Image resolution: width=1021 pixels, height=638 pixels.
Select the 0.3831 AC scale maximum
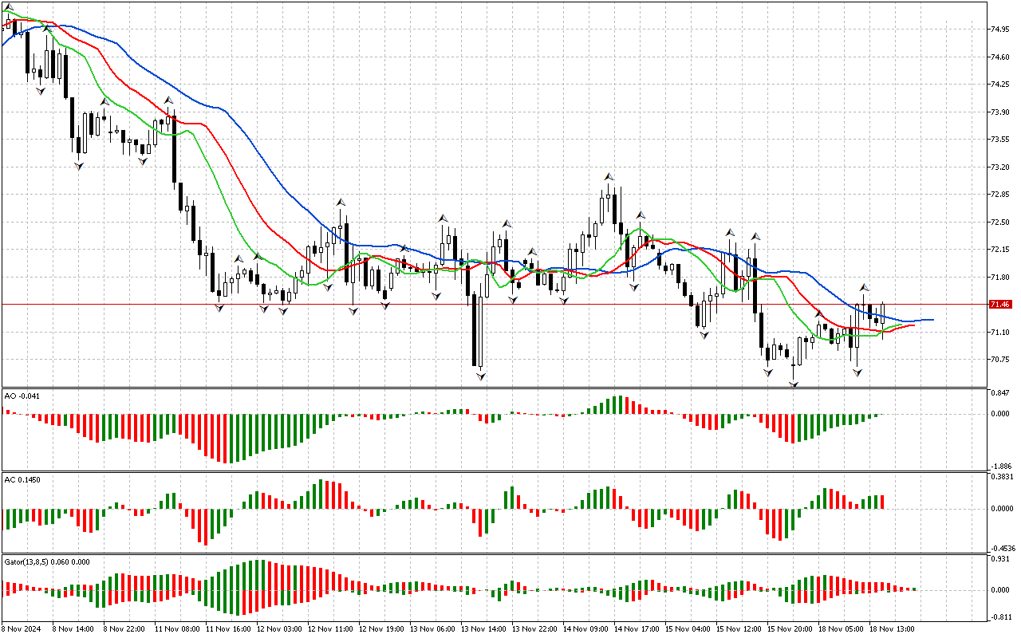pyautogui.click(x=1003, y=477)
